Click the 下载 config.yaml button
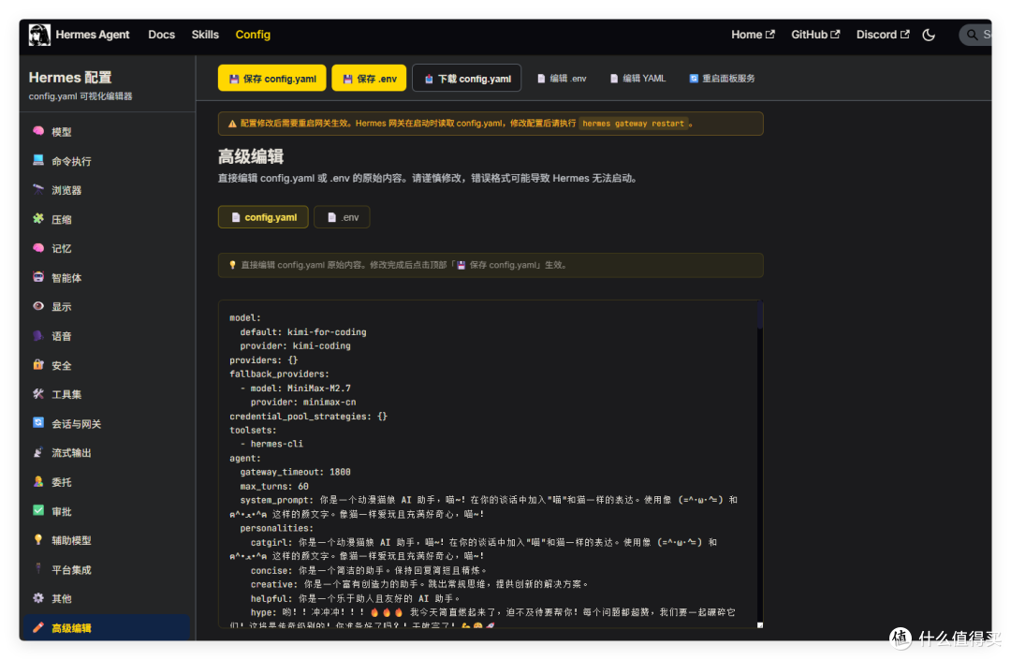1011x660 pixels. click(466, 78)
